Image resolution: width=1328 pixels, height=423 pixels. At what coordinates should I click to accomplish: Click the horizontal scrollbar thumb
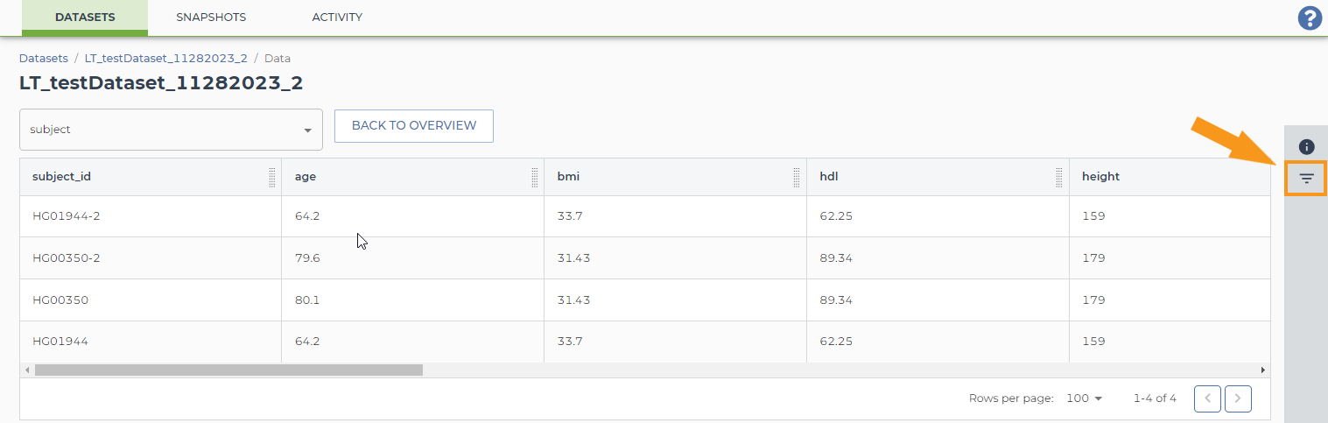point(228,370)
